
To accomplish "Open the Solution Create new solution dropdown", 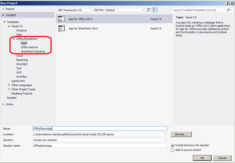I will (x=165, y=140).
